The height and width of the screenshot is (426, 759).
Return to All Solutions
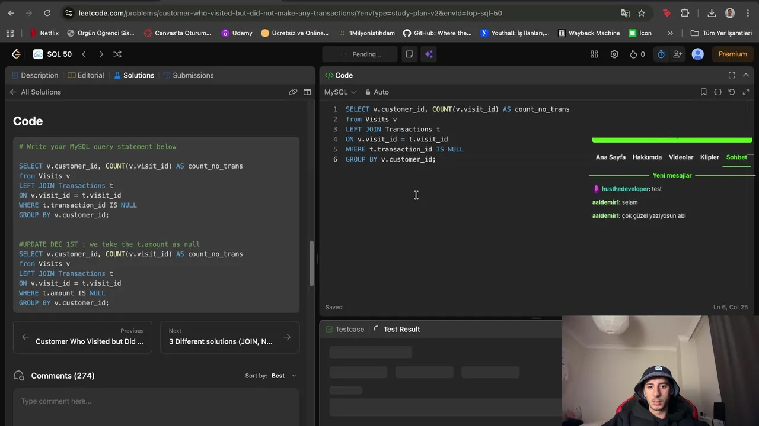coord(35,92)
